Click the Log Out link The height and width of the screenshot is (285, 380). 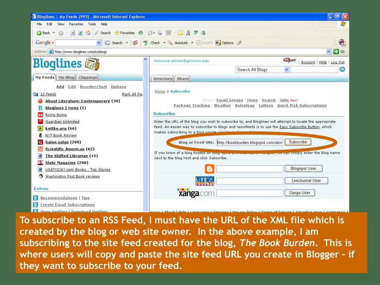338,62
